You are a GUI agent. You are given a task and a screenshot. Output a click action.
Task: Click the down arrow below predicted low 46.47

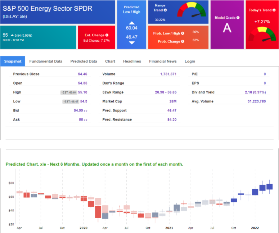[x=132, y=43]
